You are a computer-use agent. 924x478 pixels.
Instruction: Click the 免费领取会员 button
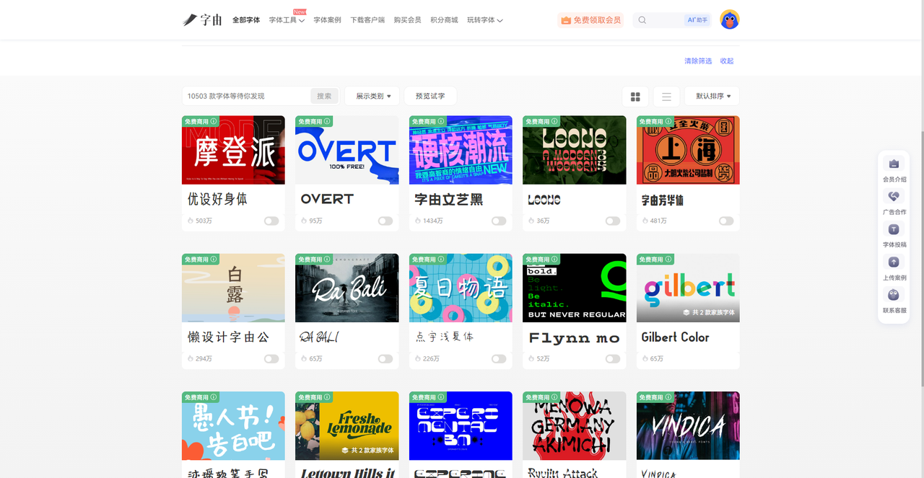pyautogui.click(x=590, y=20)
